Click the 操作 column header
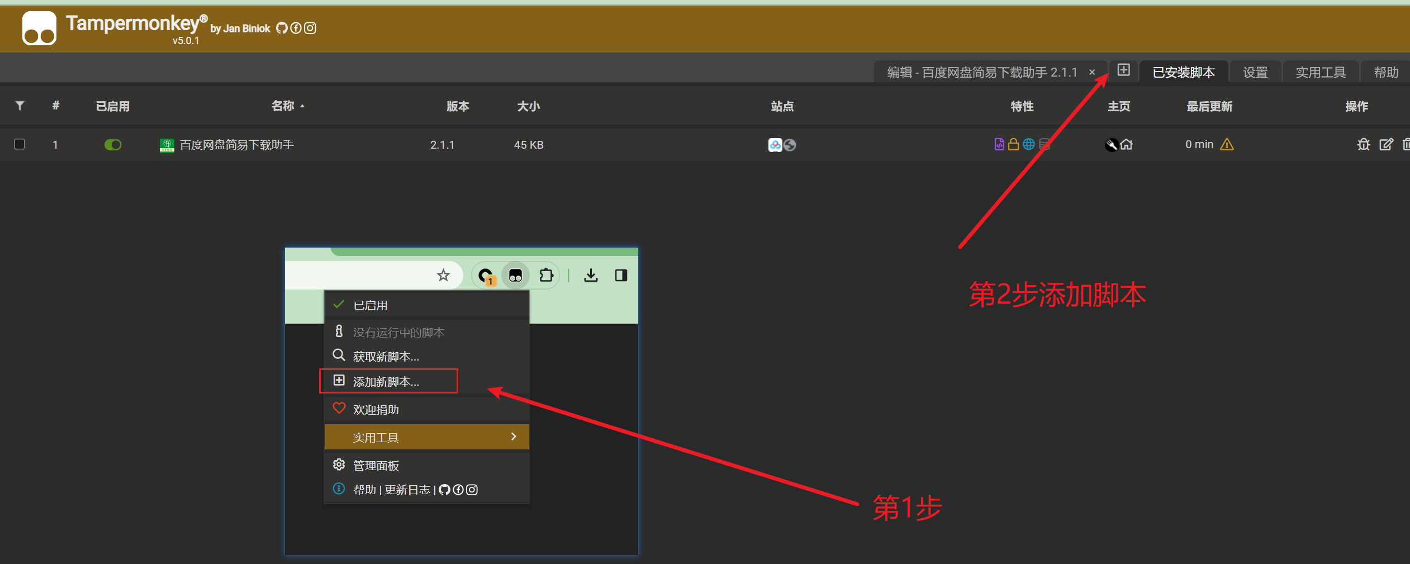Screen dimensions: 1410x564 click(x=1356, y=106)
